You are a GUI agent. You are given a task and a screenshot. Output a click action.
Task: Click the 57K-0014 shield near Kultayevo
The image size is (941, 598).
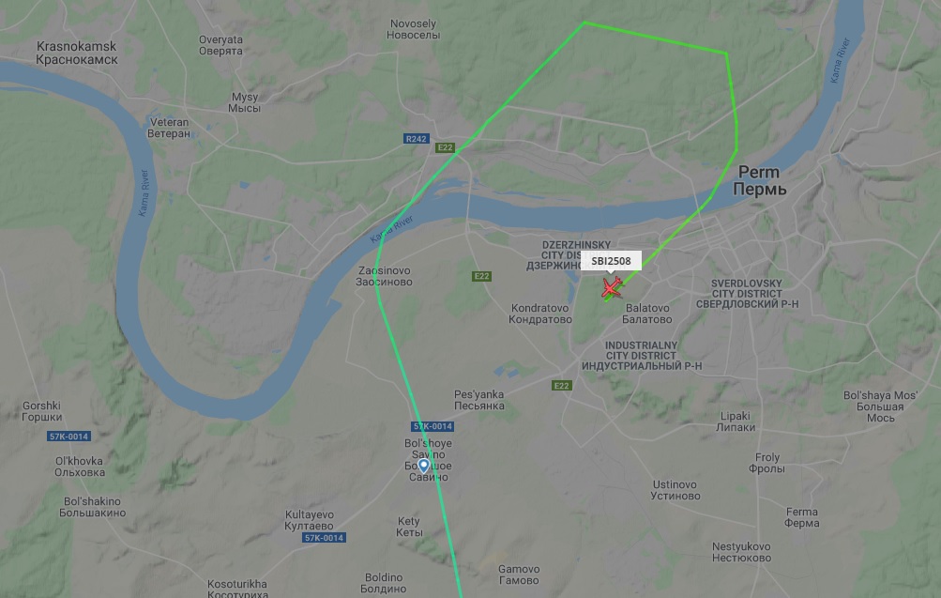[324, 537]
